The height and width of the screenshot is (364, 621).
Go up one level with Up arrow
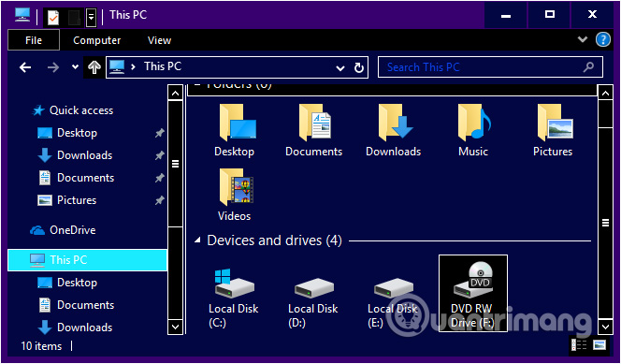(x=94, y=67)
